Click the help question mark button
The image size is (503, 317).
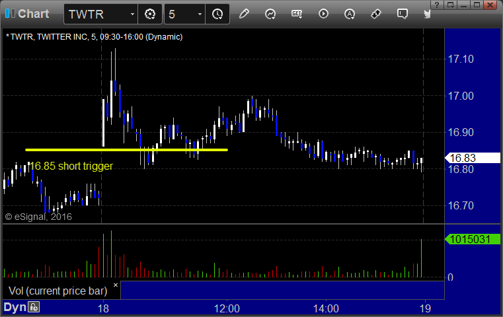[437, 5]
